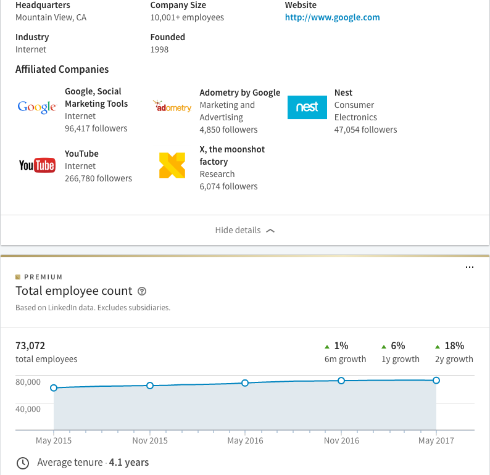Click the help icon beside Total employee count

[x=143, y=291]
